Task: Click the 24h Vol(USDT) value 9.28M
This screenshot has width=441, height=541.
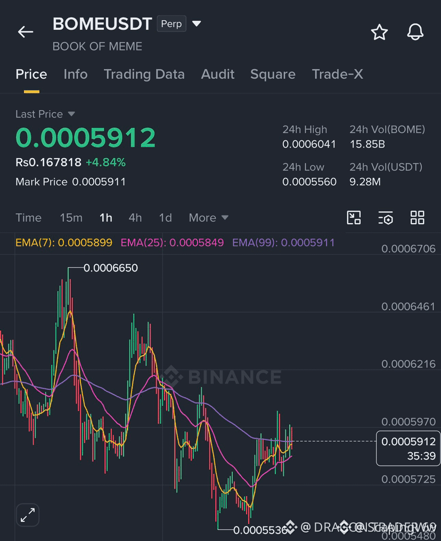Action: [365, 182]
